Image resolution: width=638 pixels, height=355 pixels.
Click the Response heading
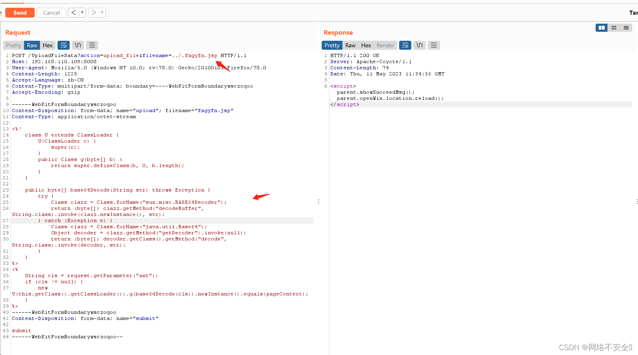click(338, 33)
